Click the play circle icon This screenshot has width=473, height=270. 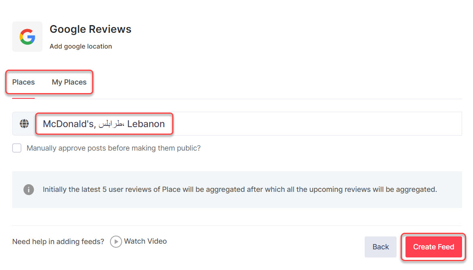116,242
